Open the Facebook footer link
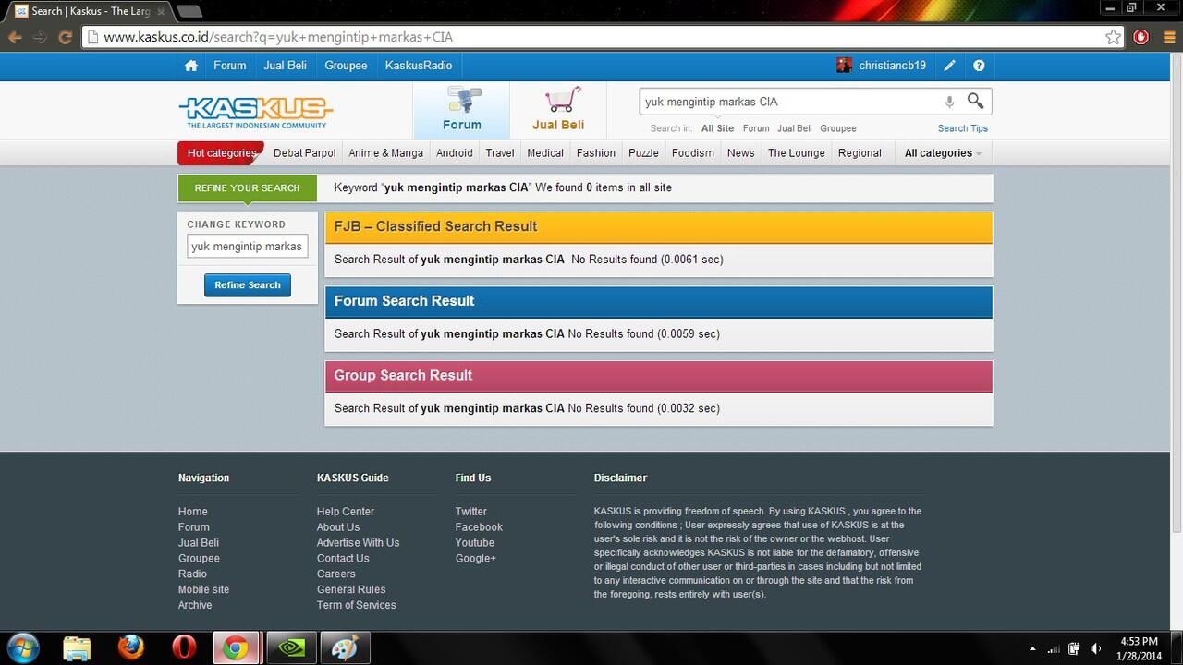 (479, 527)
